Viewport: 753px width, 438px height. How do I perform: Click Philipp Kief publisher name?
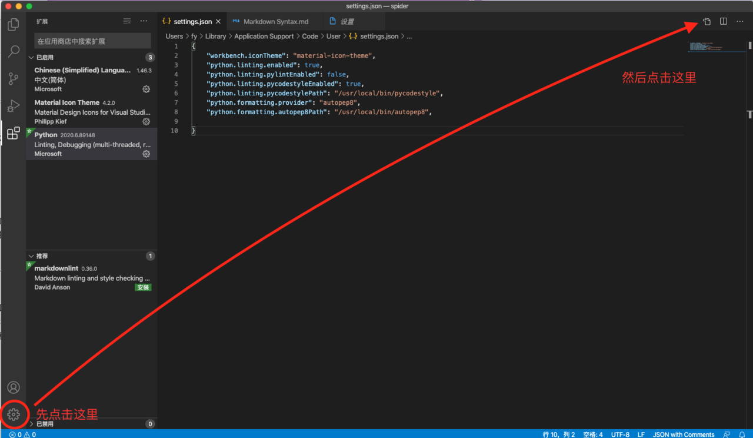(51, 122)
